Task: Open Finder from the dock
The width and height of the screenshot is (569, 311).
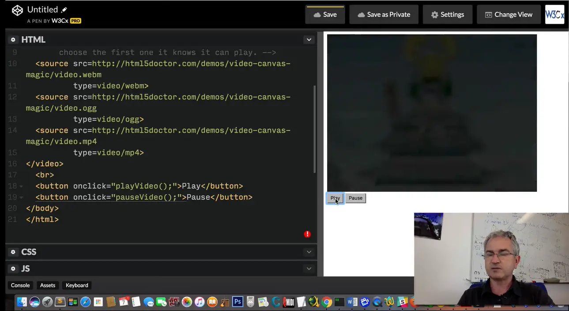Action: point(22,302)
